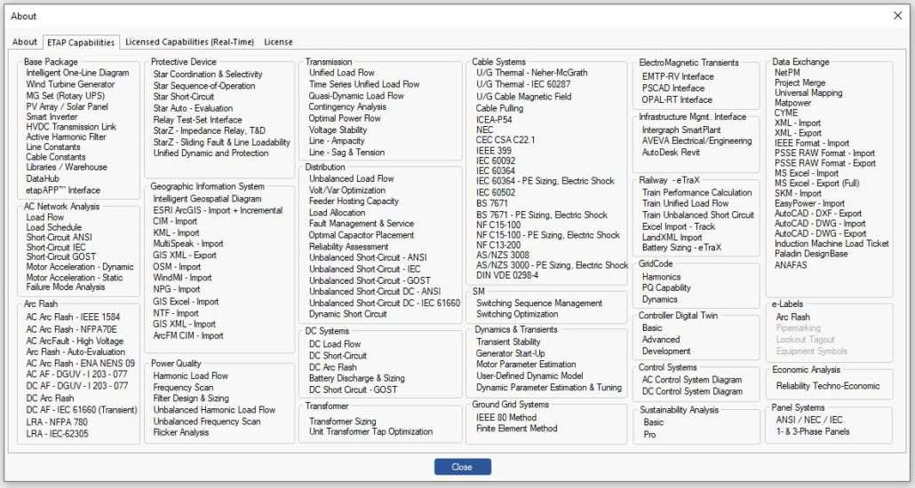
Task: Select Unified Load Flow under Transmission
Action: pyautogui.click(x=342, y=74)
